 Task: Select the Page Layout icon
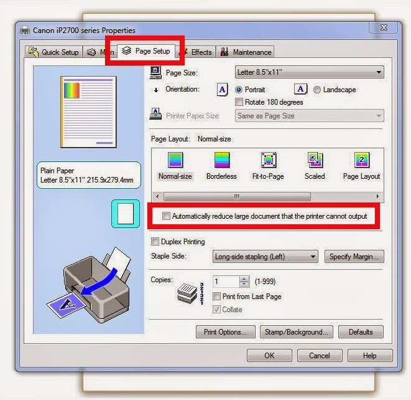[x=362, y=160]
